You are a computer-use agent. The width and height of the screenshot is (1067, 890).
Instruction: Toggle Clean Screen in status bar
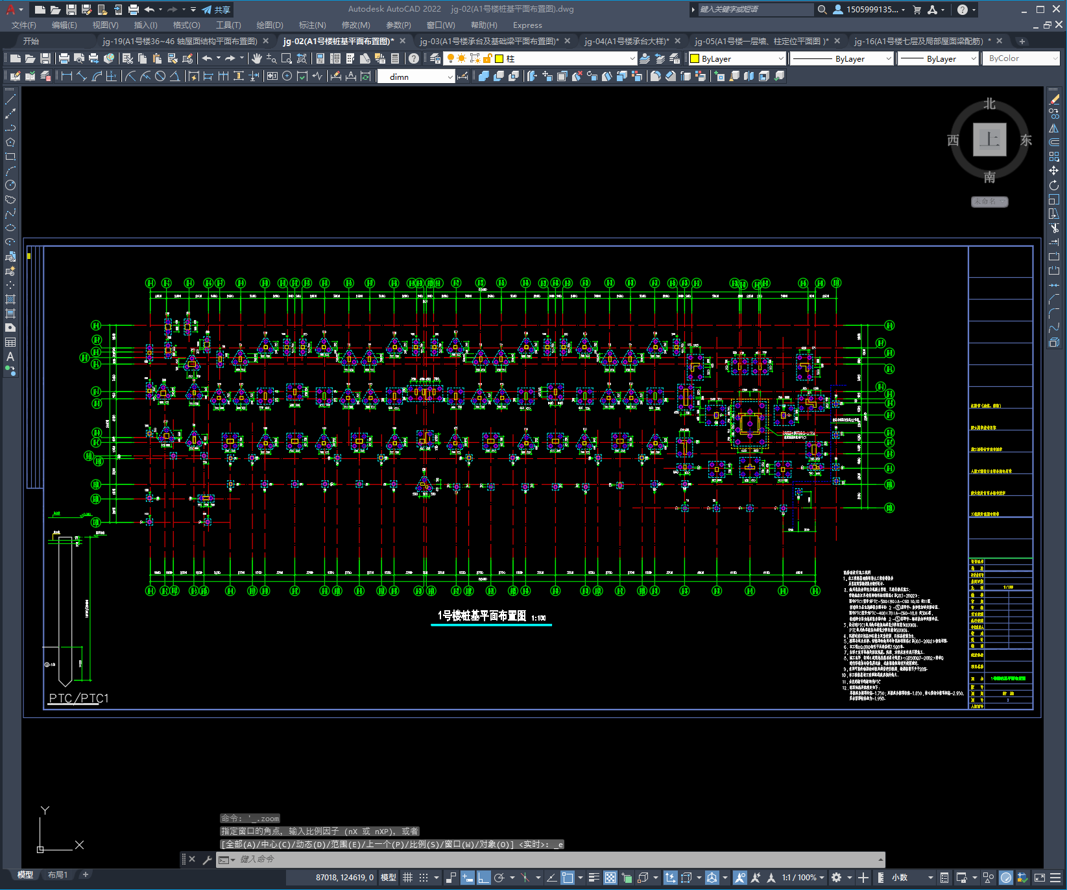pyautogui.click(x=1039, y=878)
